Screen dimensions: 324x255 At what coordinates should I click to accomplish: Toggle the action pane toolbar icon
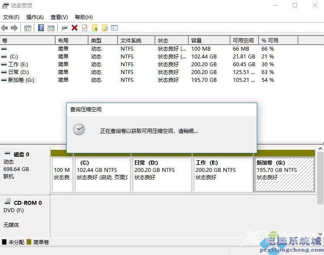(51, 28)
